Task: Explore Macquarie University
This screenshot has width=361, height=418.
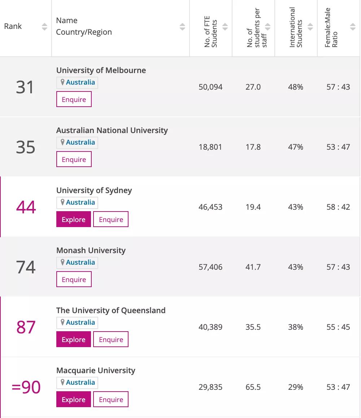Action: [x=74, y=400]
